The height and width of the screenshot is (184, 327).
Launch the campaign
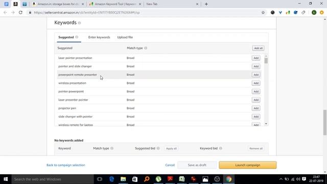[247, 165]
